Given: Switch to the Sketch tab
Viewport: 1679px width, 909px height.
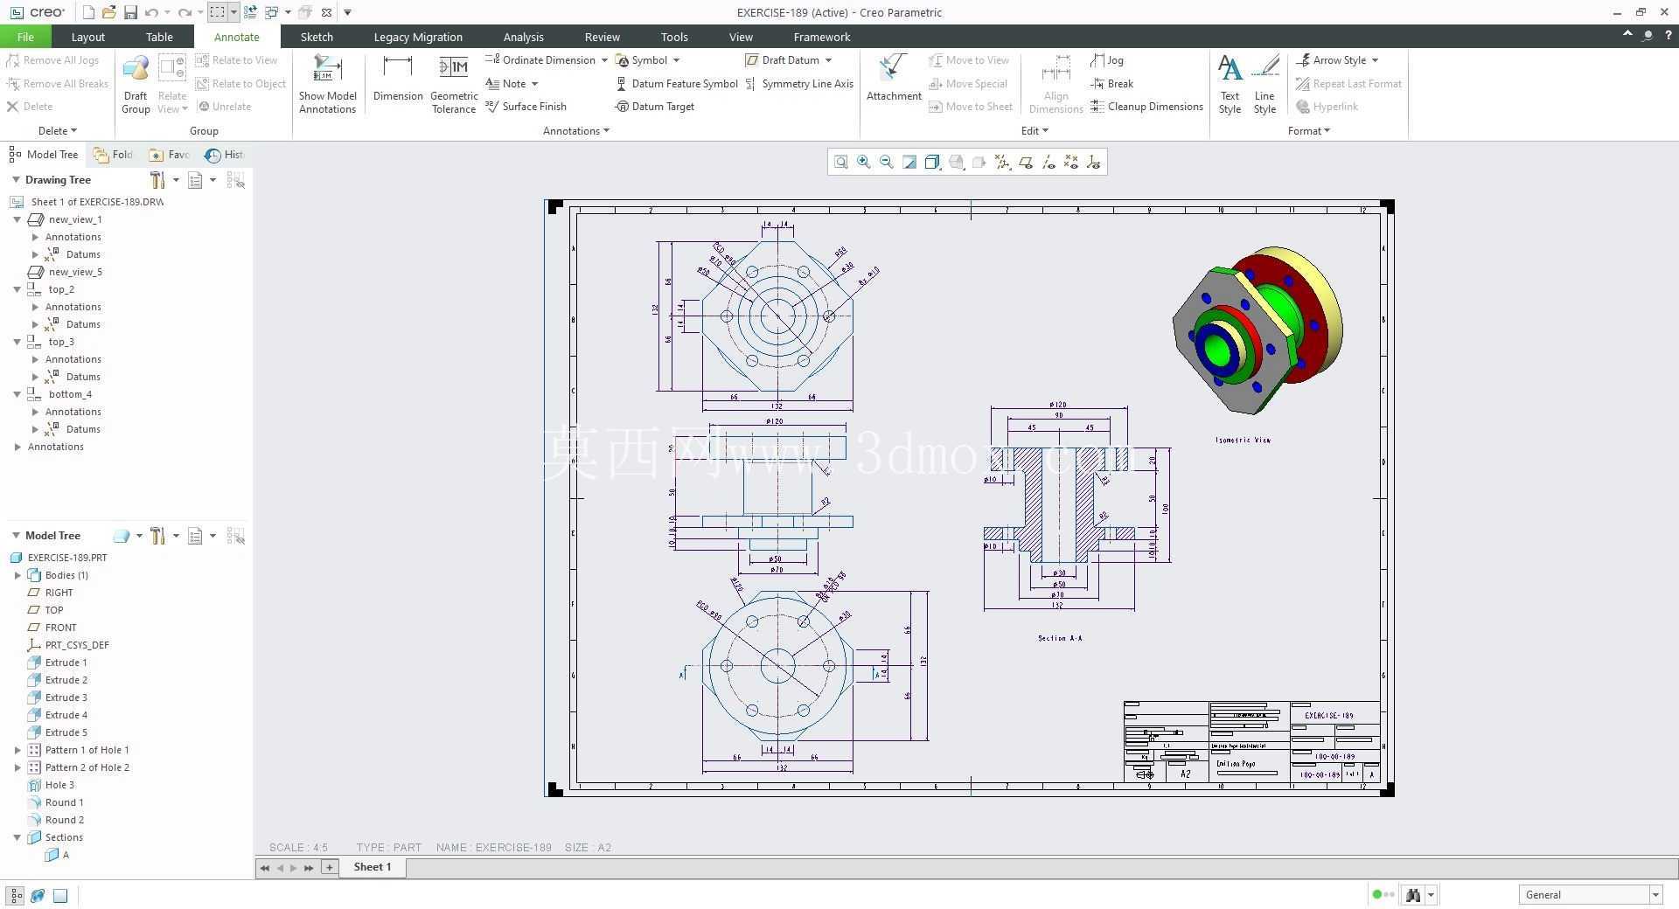Looking at the screenshot, I should point(317,37).
